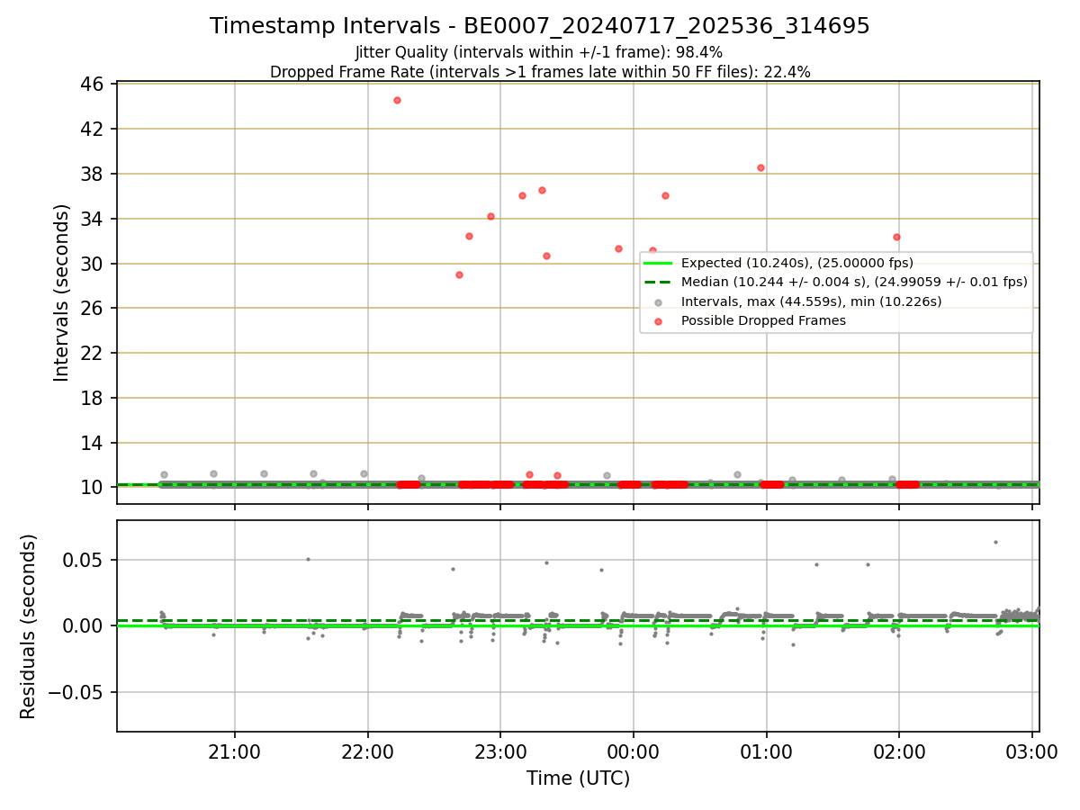Click the '21:00' x-axis tick label
This screenshot has width=1080, height=810.
tap(235, 752)
